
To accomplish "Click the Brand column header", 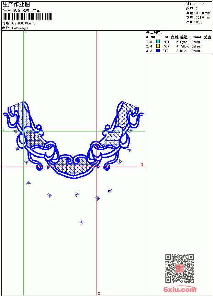I will click(x=196, y=37).
